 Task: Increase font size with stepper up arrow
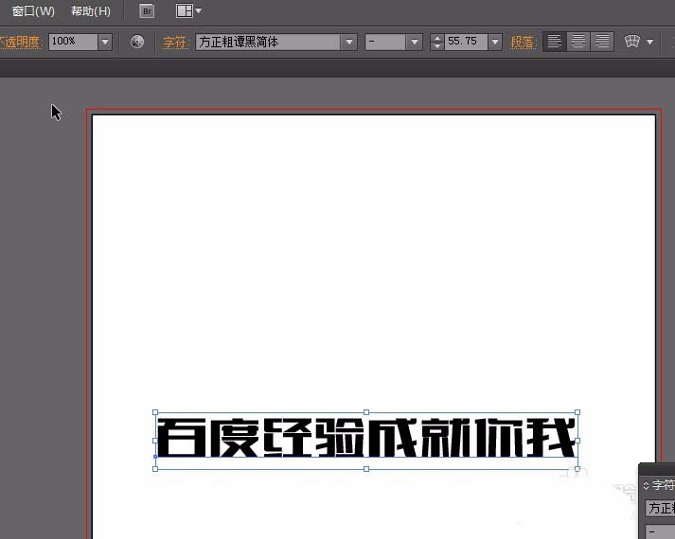point(437,38)
